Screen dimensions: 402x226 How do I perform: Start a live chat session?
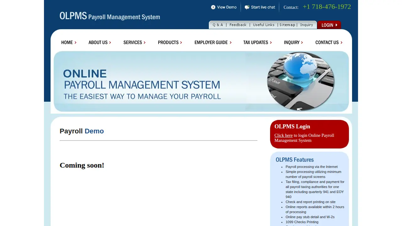point(263,7)
